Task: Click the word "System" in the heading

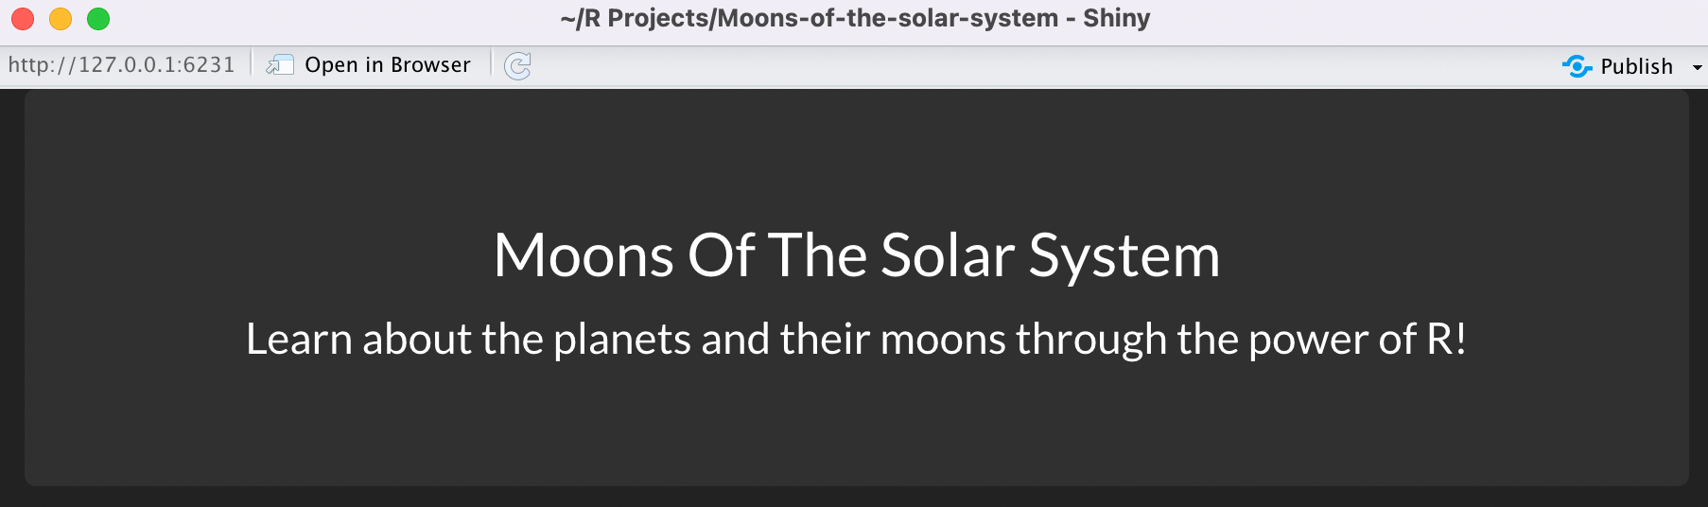Action: (x=1124, y=255)
